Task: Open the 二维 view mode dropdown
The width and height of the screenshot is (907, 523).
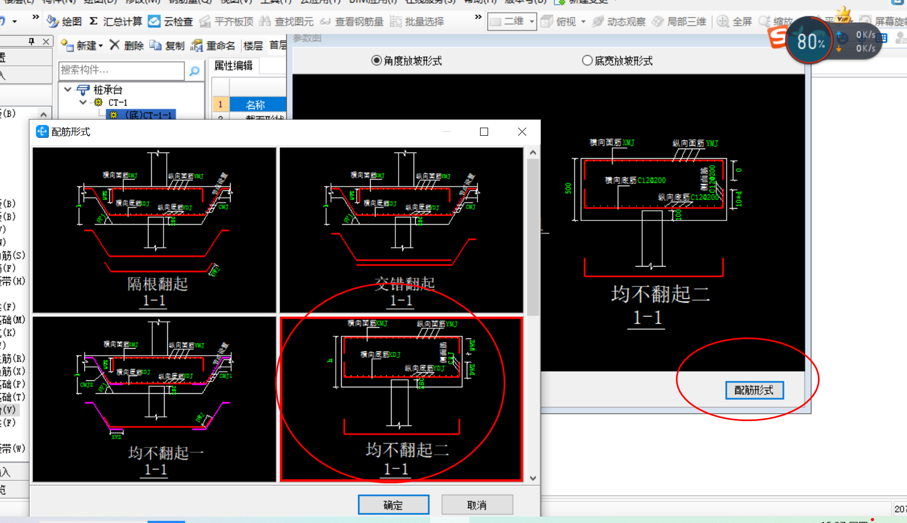Action: pyautogui.click(x=532, y=21)
